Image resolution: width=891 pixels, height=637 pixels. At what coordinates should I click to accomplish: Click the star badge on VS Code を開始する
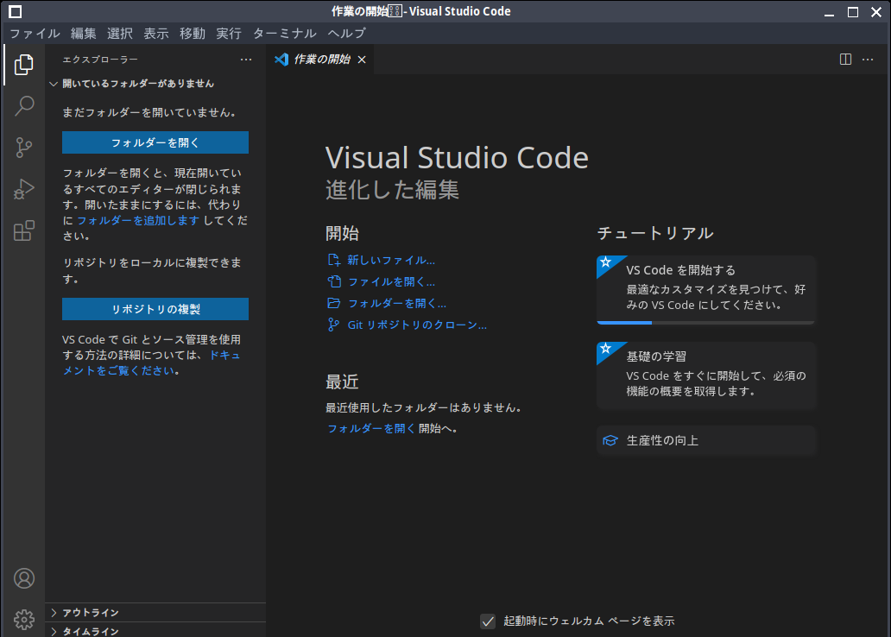click(606, 262)
